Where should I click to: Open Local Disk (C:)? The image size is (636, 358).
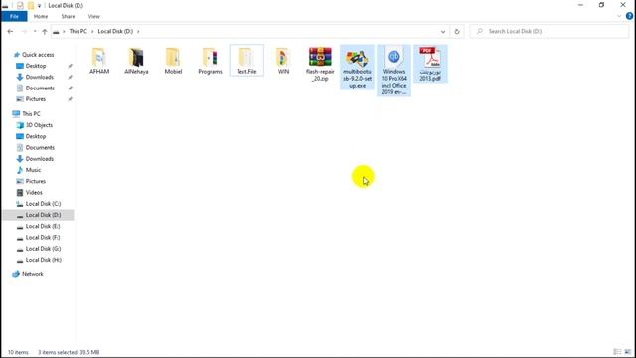tap(43, 203)
